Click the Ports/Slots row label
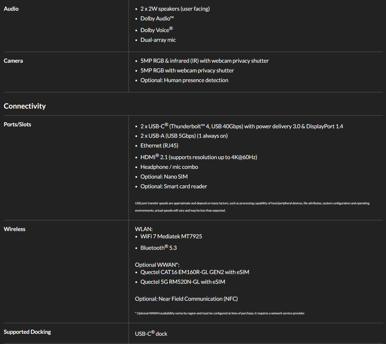 (17, 124)
